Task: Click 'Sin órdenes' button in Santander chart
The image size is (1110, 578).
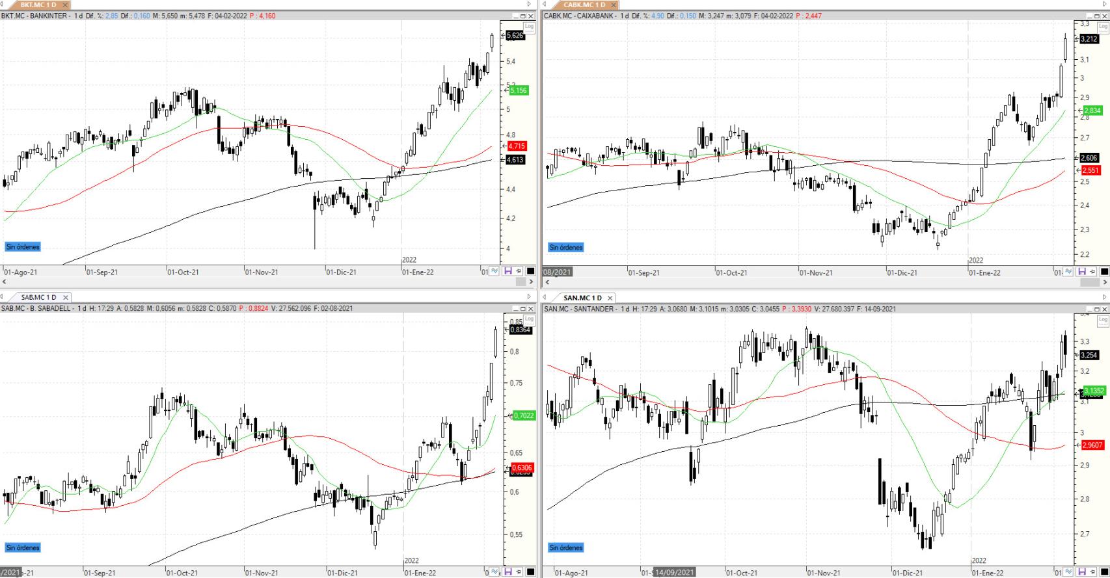Action: pyautogui.click(x=566, y=547)
